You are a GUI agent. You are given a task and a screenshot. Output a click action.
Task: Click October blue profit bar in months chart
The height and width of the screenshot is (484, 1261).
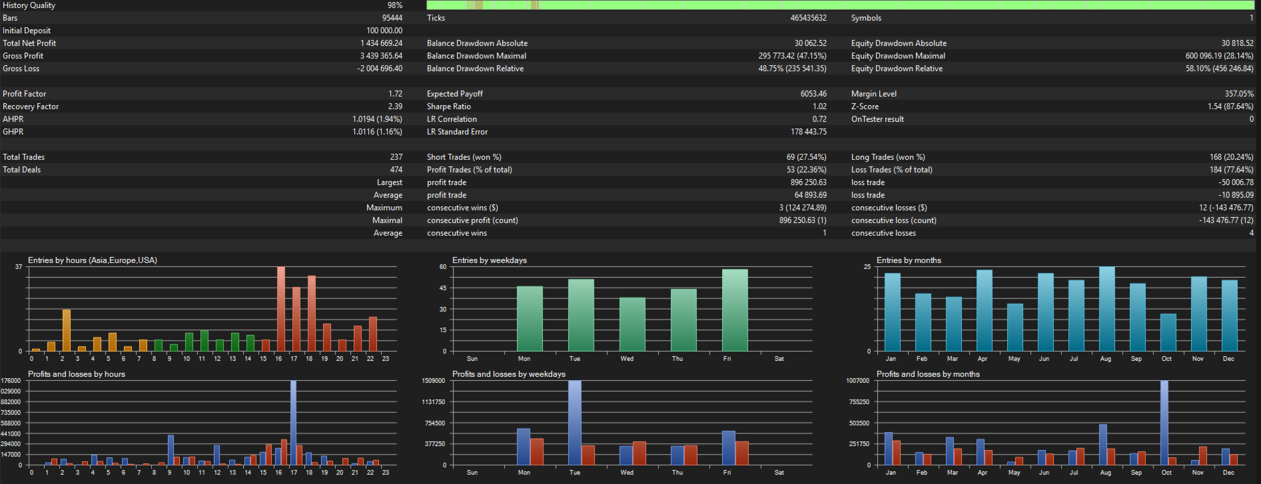(x=1164, y=422)
